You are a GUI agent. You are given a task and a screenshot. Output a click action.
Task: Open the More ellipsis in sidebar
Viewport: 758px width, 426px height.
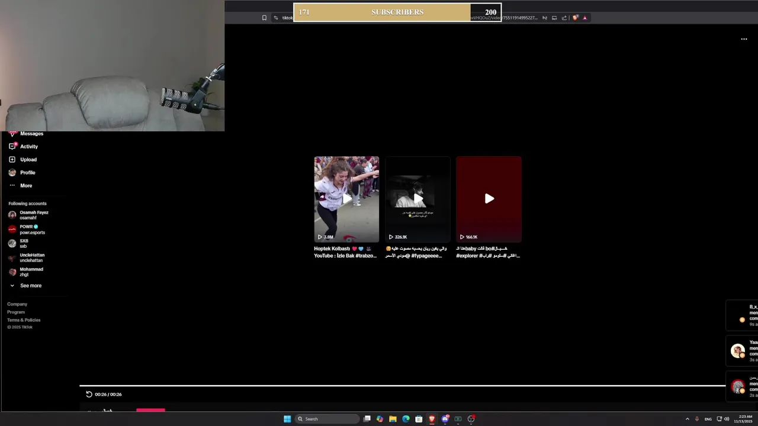pyautogui.click(x=12, y=185)
